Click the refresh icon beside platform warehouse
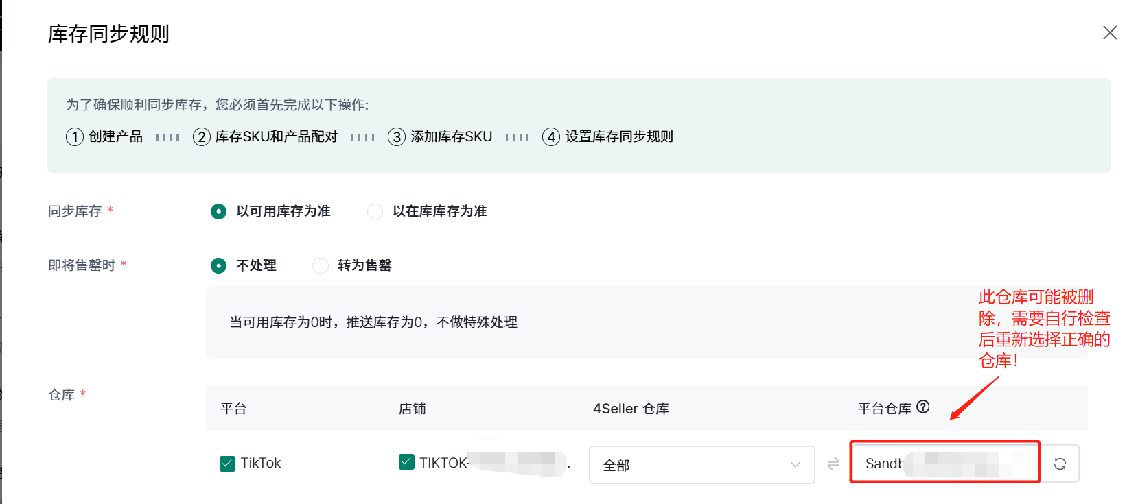Image resolution: width=1127 pixels, height=504 pixels. (1060, 464)
